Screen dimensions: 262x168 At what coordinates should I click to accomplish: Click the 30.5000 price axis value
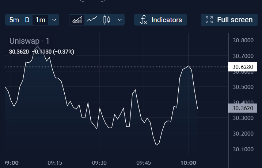[243, 87]
